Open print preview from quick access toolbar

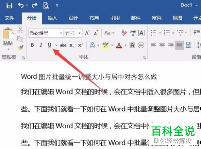click(46, 6)
